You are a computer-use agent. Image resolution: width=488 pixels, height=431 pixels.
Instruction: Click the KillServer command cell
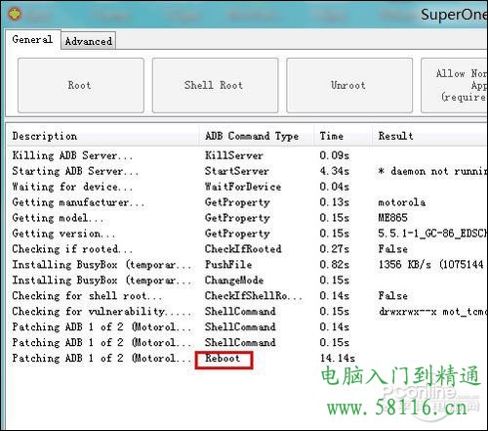[234, 155]
